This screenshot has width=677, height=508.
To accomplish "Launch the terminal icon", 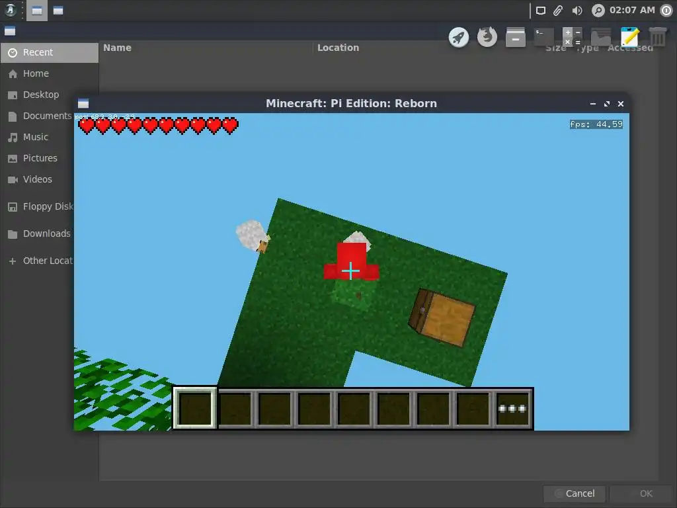I will 544,37.
